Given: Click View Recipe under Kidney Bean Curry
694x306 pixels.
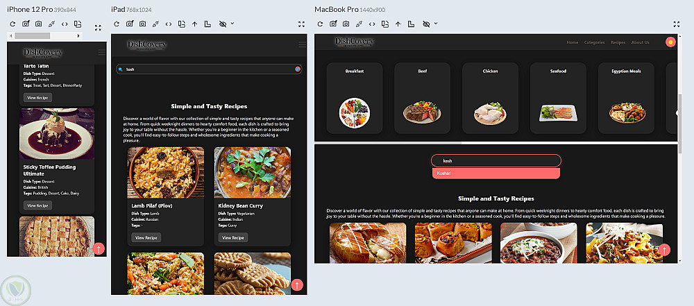Looking at the screenshot, I should (x=232, y=238).
